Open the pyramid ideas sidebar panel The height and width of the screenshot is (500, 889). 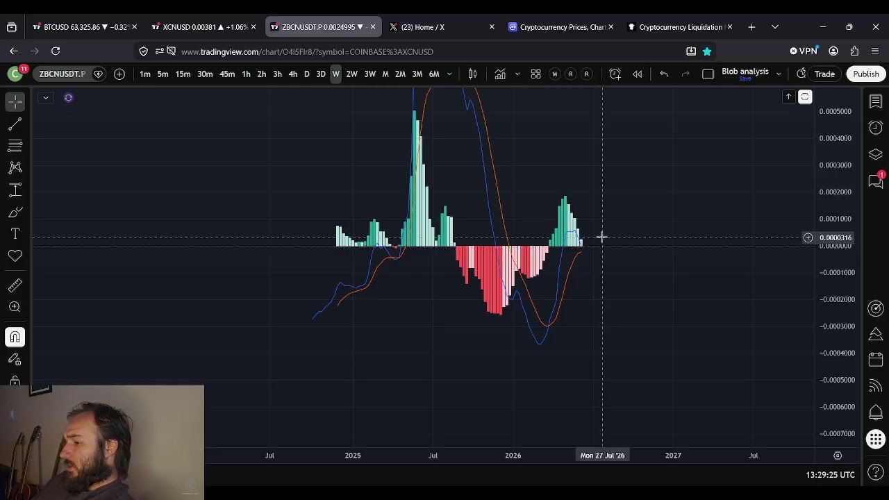tap(876, 334)
